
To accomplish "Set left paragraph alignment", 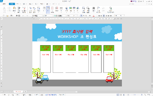I will click(101, 16).
